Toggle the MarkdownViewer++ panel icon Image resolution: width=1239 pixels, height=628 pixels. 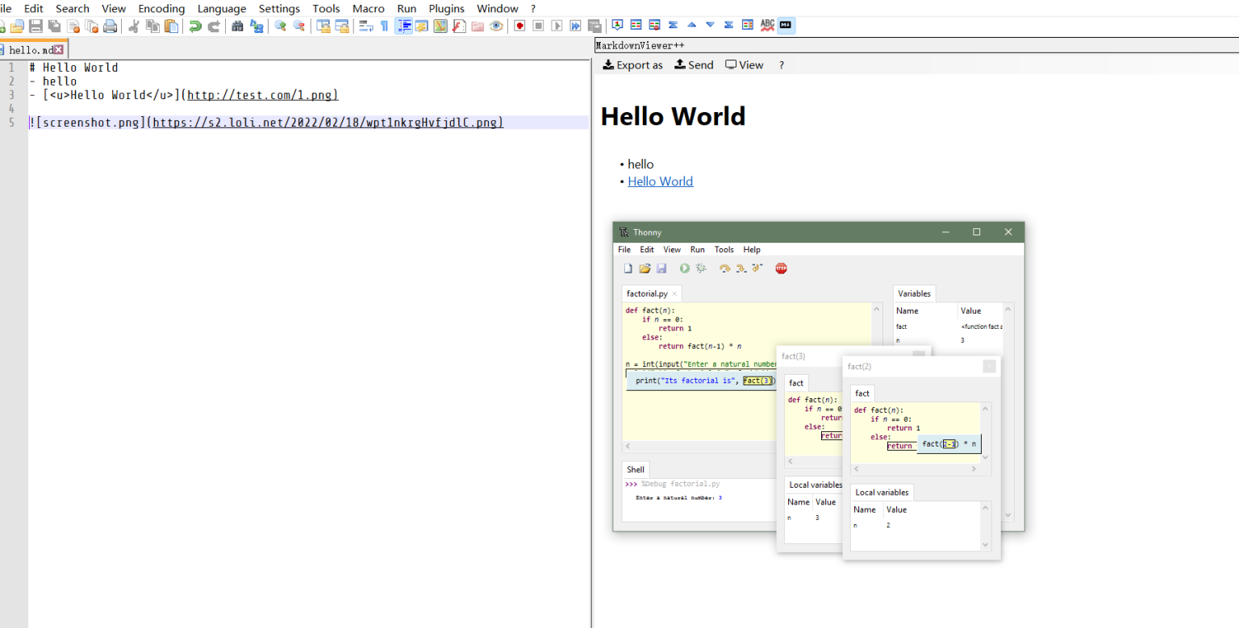point(785,25)
